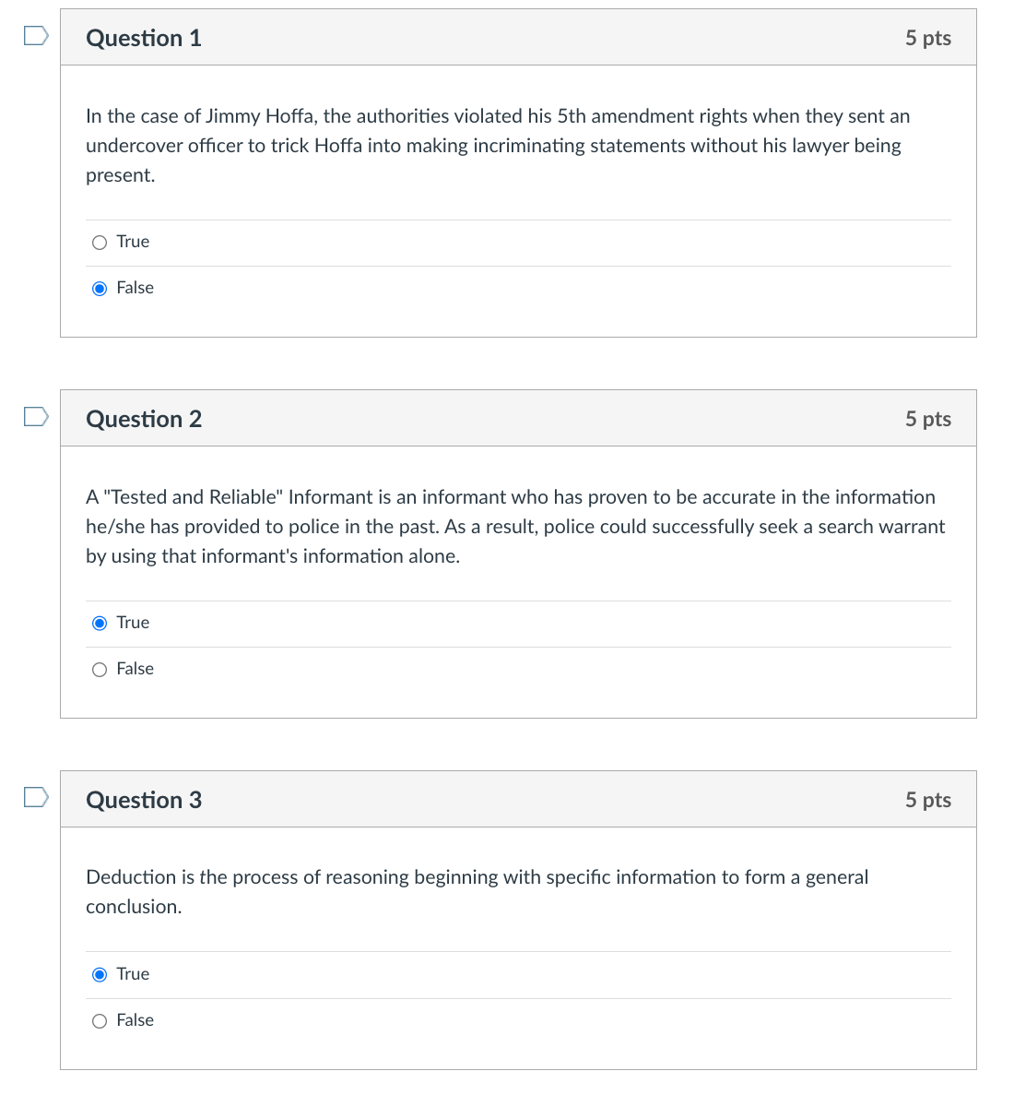Screen dimensions: 1014x1107
Task: Click the Jimmy Hoffa question text
Action: pos(498,145)
